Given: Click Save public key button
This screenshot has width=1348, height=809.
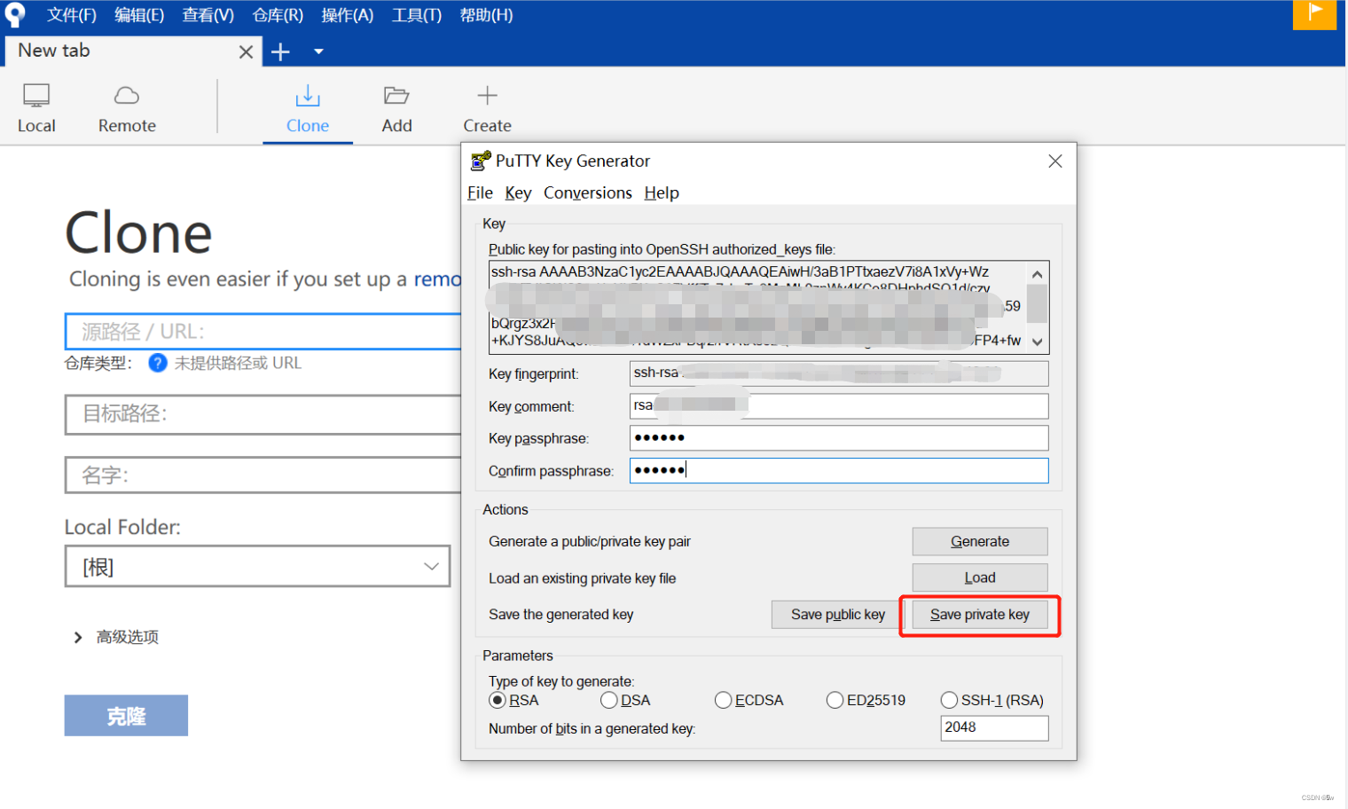Looking at the screenshot, I should pos(838,614).
